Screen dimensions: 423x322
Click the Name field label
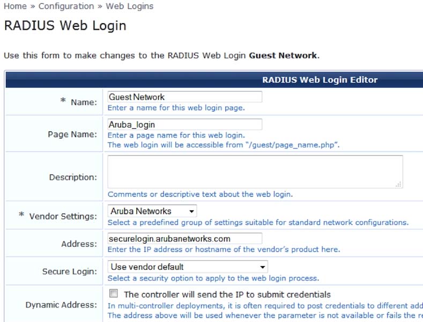click(x=84, y=102)
